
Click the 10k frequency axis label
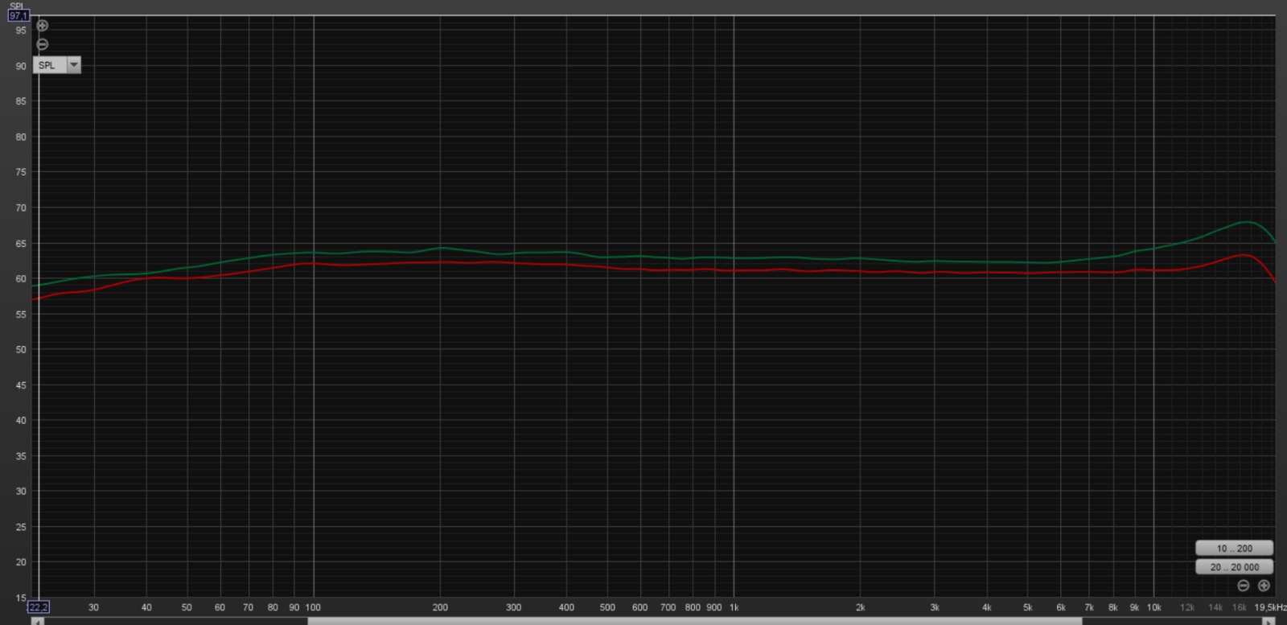(x=1153, y=607)
